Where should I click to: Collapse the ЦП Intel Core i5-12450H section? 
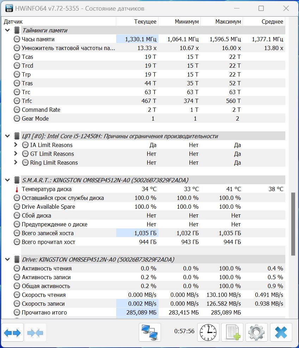(7, 136)
